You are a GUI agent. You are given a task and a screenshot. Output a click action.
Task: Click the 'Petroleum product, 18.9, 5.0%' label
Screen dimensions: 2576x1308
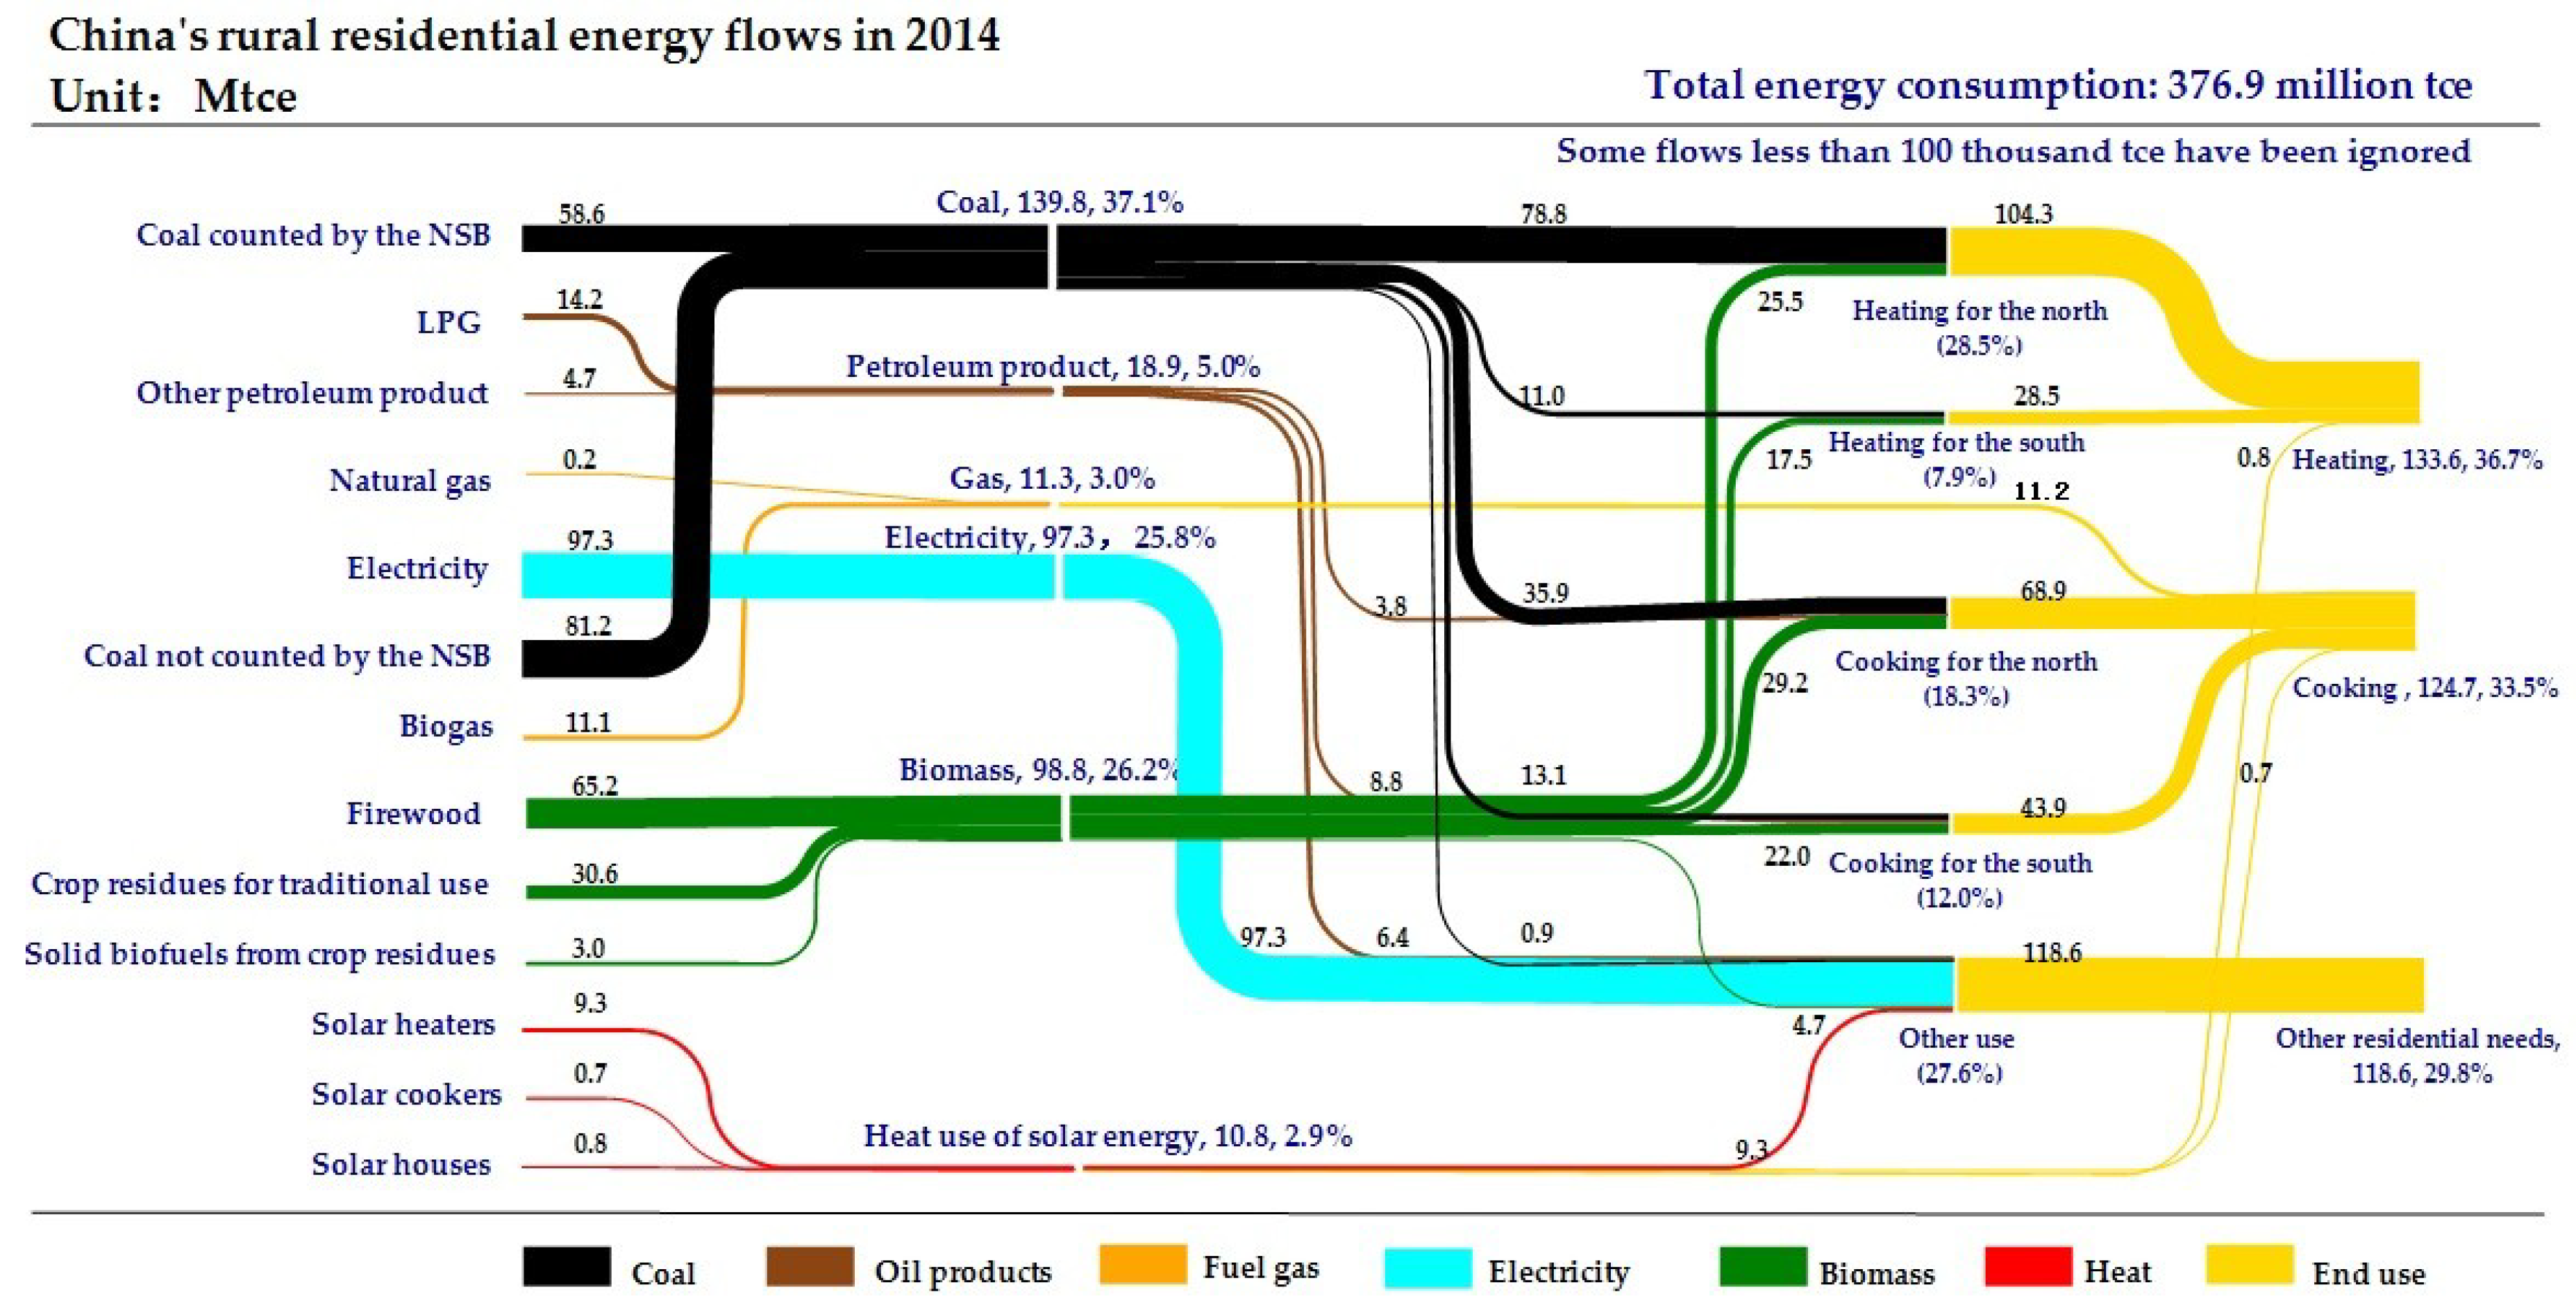point(1052,367)
